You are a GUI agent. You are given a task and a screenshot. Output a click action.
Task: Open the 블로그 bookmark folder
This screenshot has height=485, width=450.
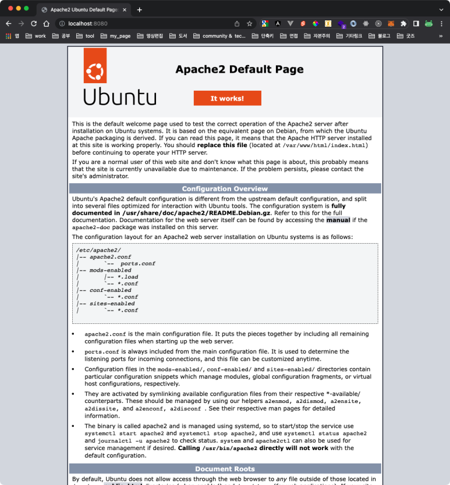coord(380,36)
